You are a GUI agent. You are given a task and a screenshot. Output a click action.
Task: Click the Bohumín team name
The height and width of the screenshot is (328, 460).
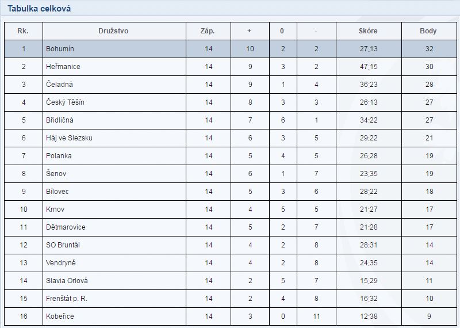click(60, 49)
